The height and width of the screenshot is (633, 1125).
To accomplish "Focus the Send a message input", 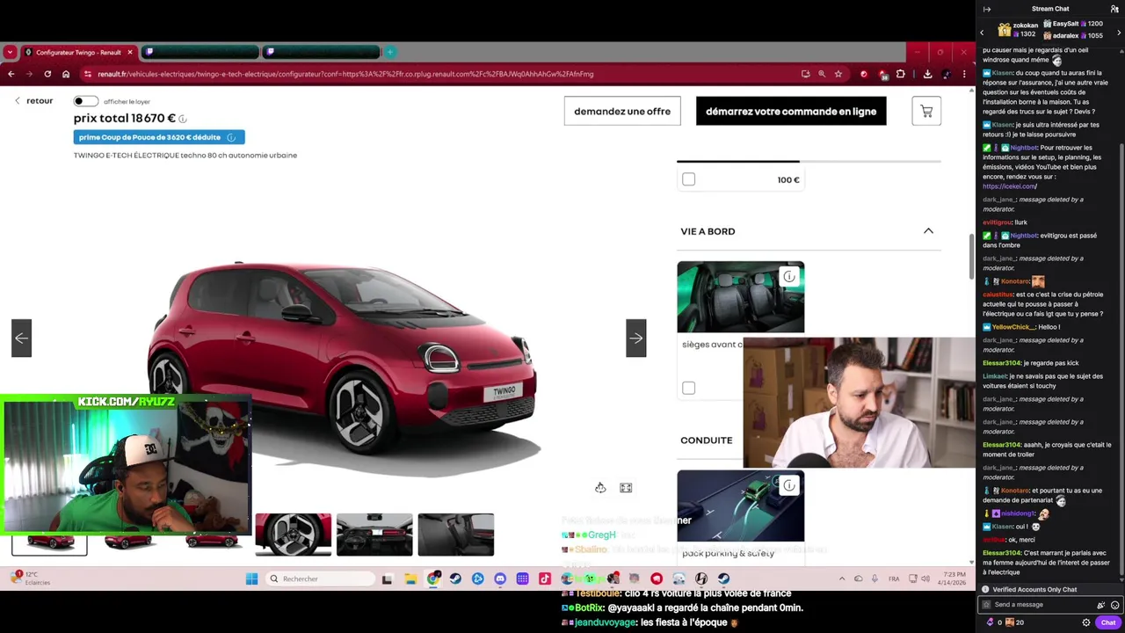I will tap(1042, 605).
